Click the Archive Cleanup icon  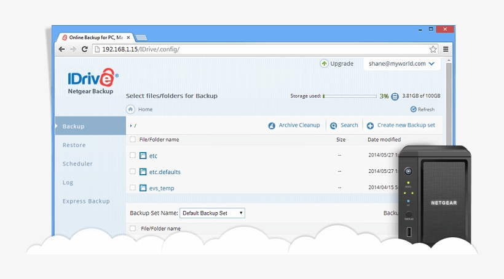tap(272, 126)
